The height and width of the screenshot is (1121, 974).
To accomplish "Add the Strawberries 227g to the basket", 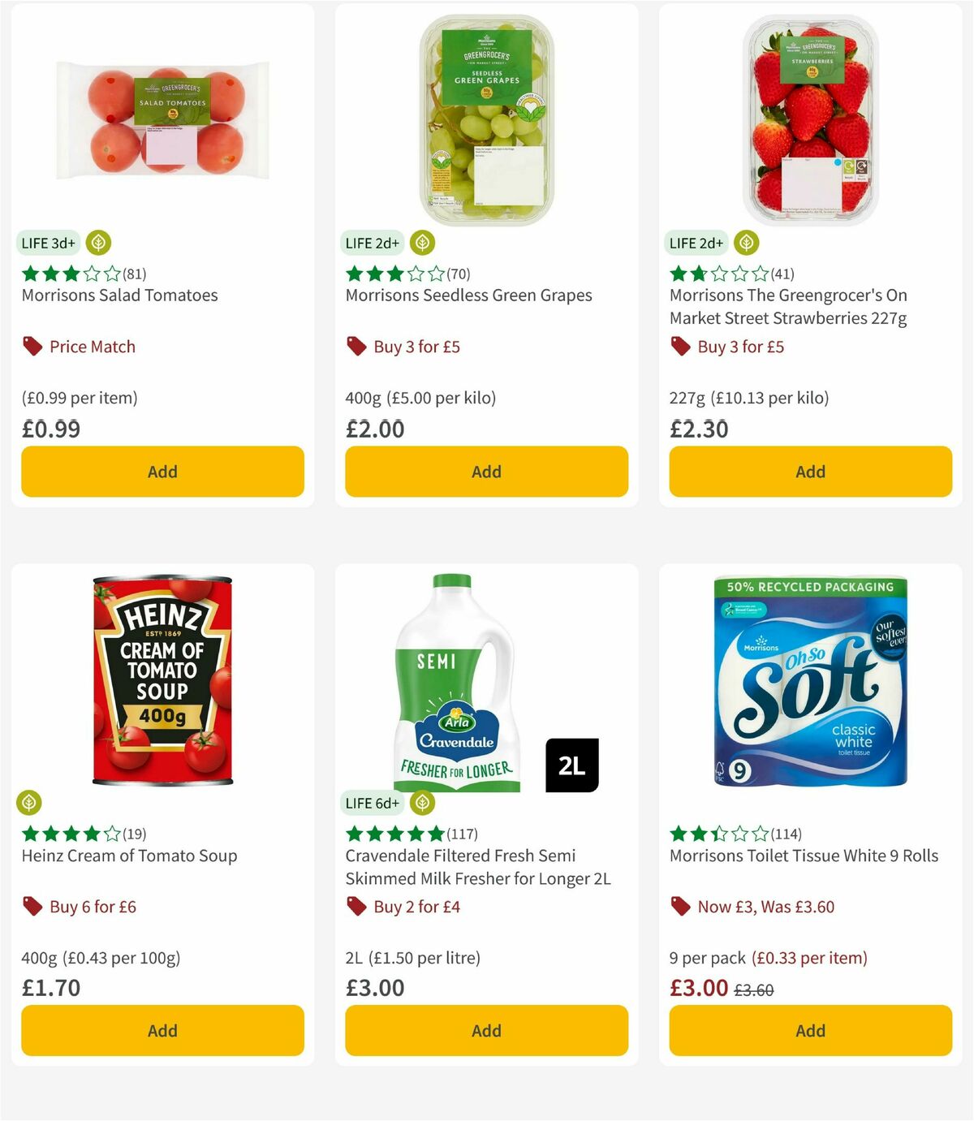I will (809, 471).
